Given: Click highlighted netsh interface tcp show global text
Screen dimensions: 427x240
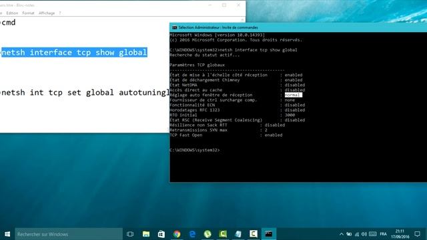Looking at the screenshot, I should tap(74, 52).
